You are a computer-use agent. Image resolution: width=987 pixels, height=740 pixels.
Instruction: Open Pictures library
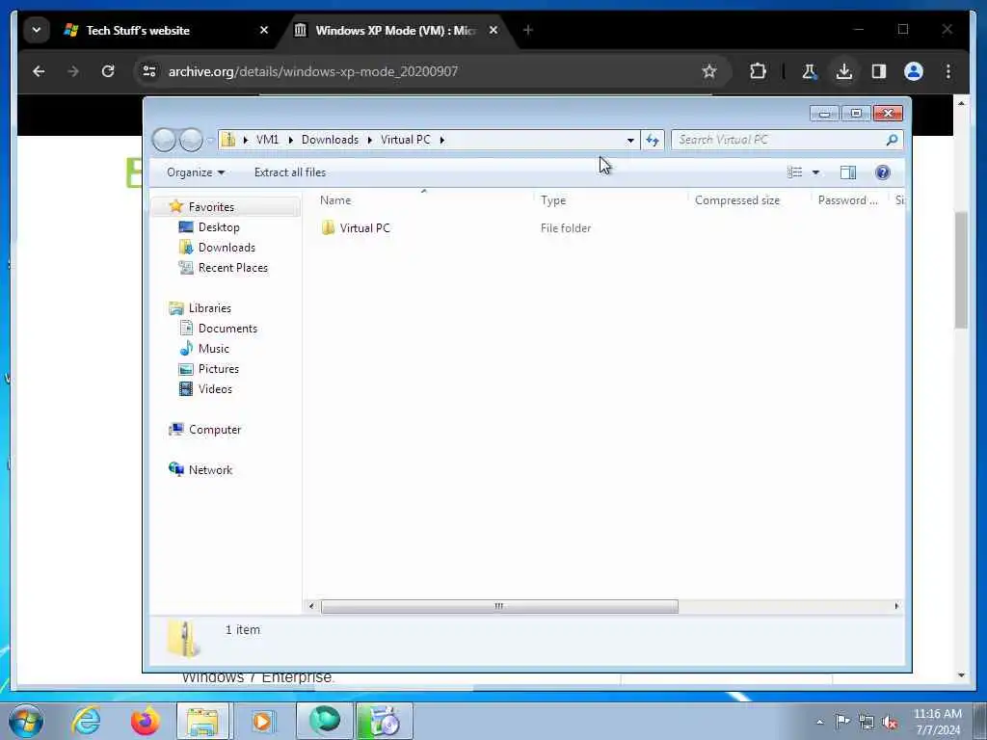pyautogui.click(x=219, y=369)
